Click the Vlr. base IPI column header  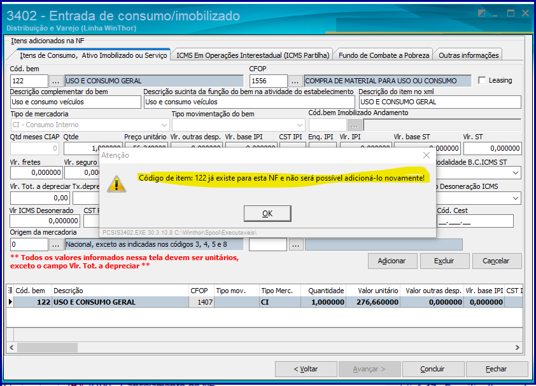(484, 291)
